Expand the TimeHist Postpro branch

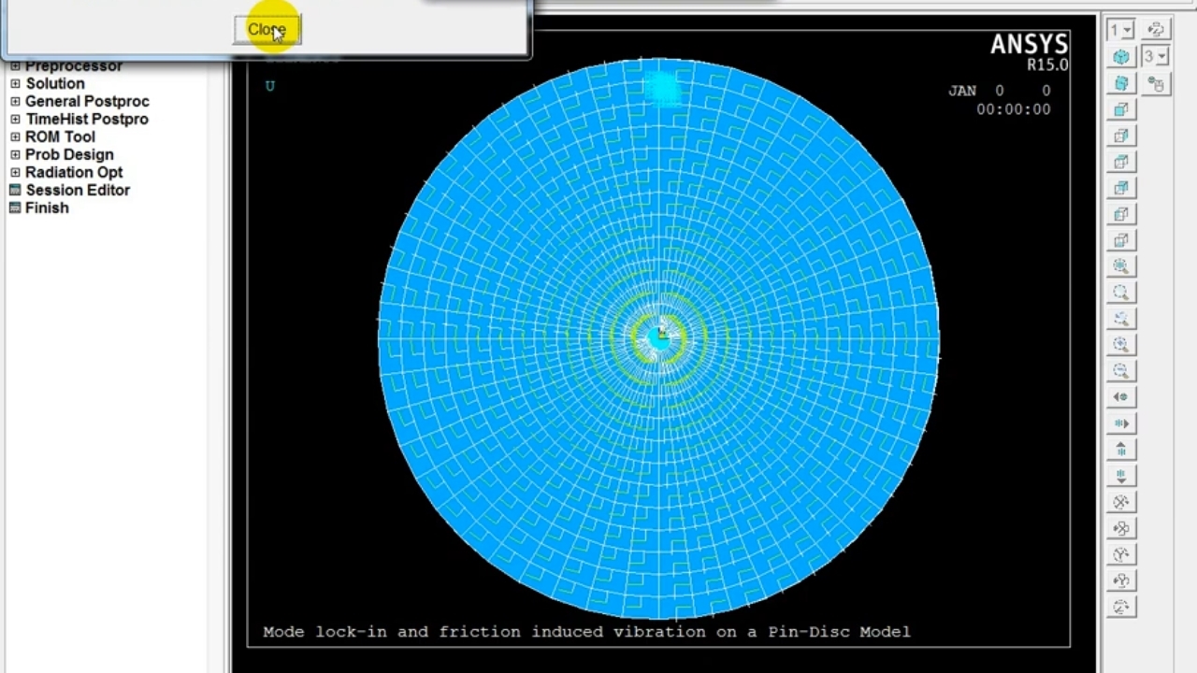(86, 120)
